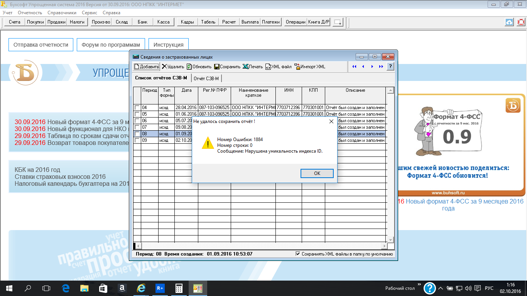Tick the checkbox for period 09 row
Screen dimensions: 527x296
coord(137,140)
